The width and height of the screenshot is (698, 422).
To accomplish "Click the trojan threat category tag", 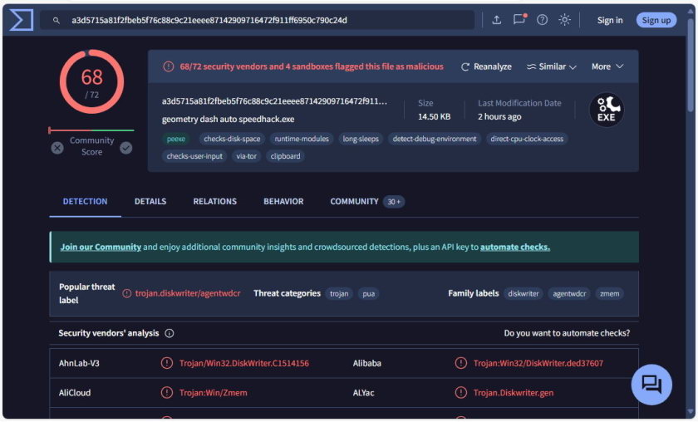I will point(339,294).
